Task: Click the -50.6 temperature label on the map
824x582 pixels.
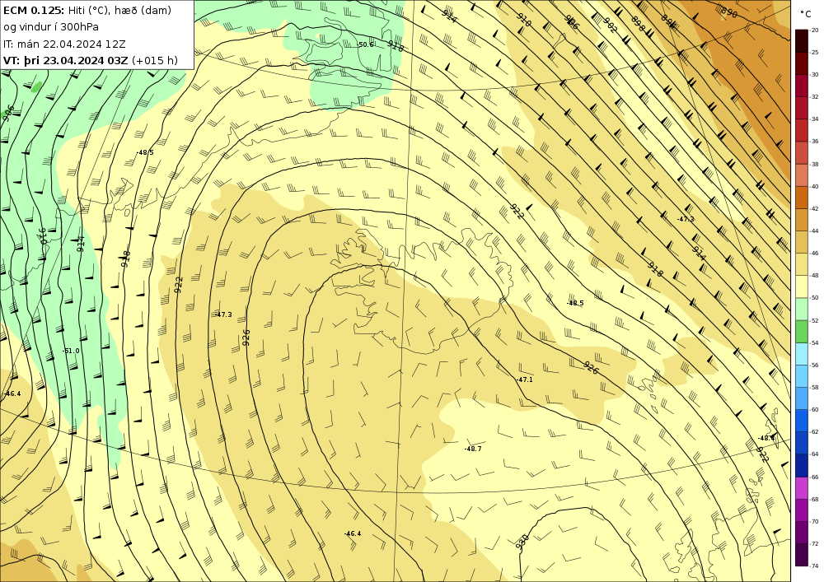Action: (365, 44)
